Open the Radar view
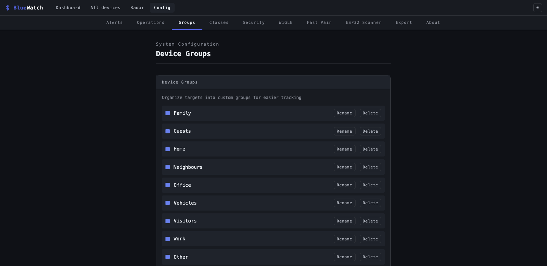The height and width of the screenshot is (266, 547). [137, 8]
